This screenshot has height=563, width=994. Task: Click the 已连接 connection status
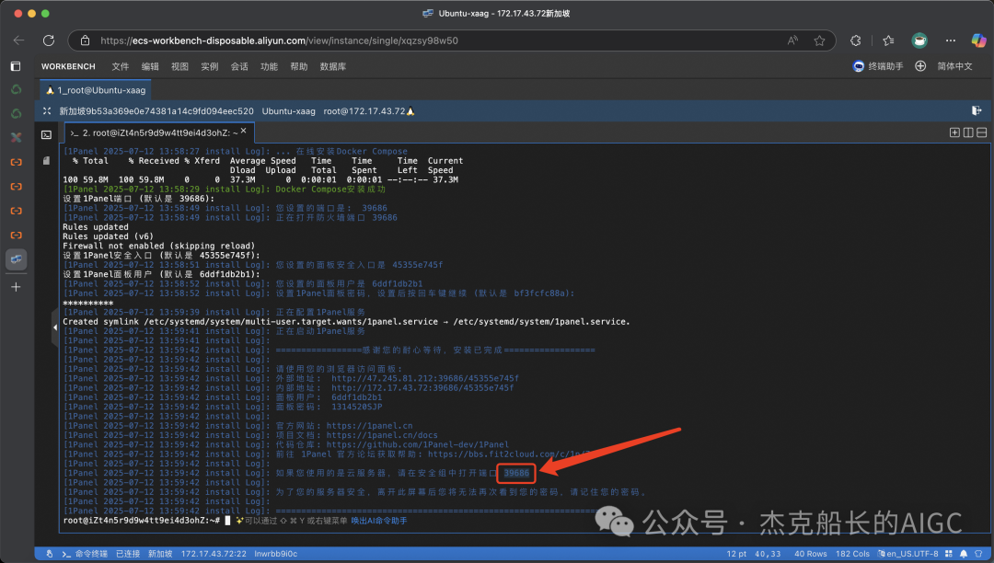pos(127,554)
